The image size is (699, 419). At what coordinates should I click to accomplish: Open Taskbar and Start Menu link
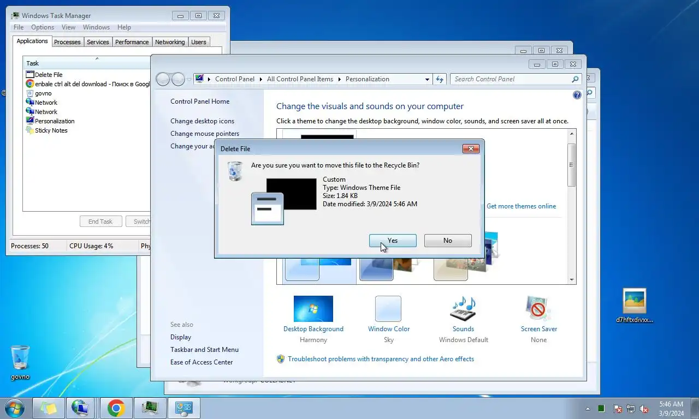pos(204,350)
